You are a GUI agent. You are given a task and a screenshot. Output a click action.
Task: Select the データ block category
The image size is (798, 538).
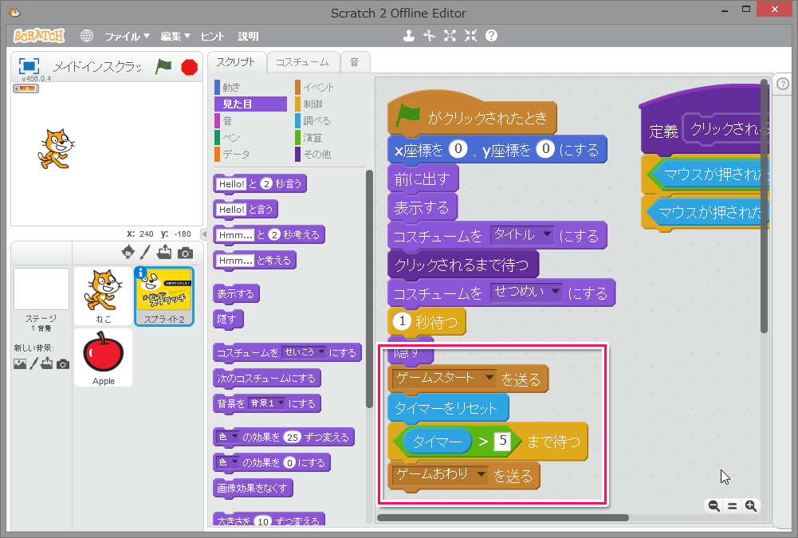click(250, 154)
